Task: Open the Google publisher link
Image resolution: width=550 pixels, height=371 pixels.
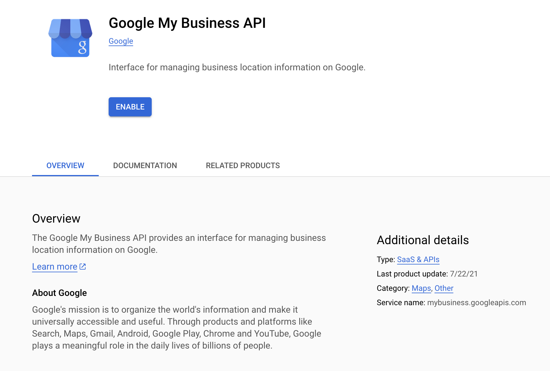Action: 121,41
